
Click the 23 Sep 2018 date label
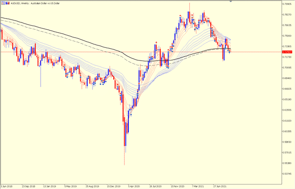[x=28, y=187]
